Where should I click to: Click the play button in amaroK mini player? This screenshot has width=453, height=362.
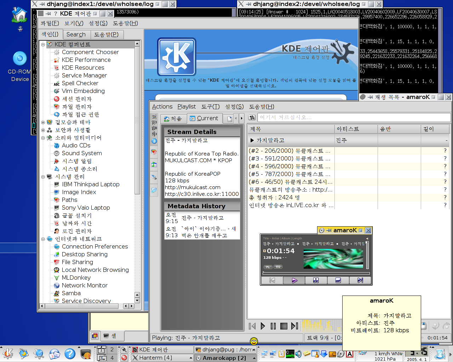coord(294,280)
